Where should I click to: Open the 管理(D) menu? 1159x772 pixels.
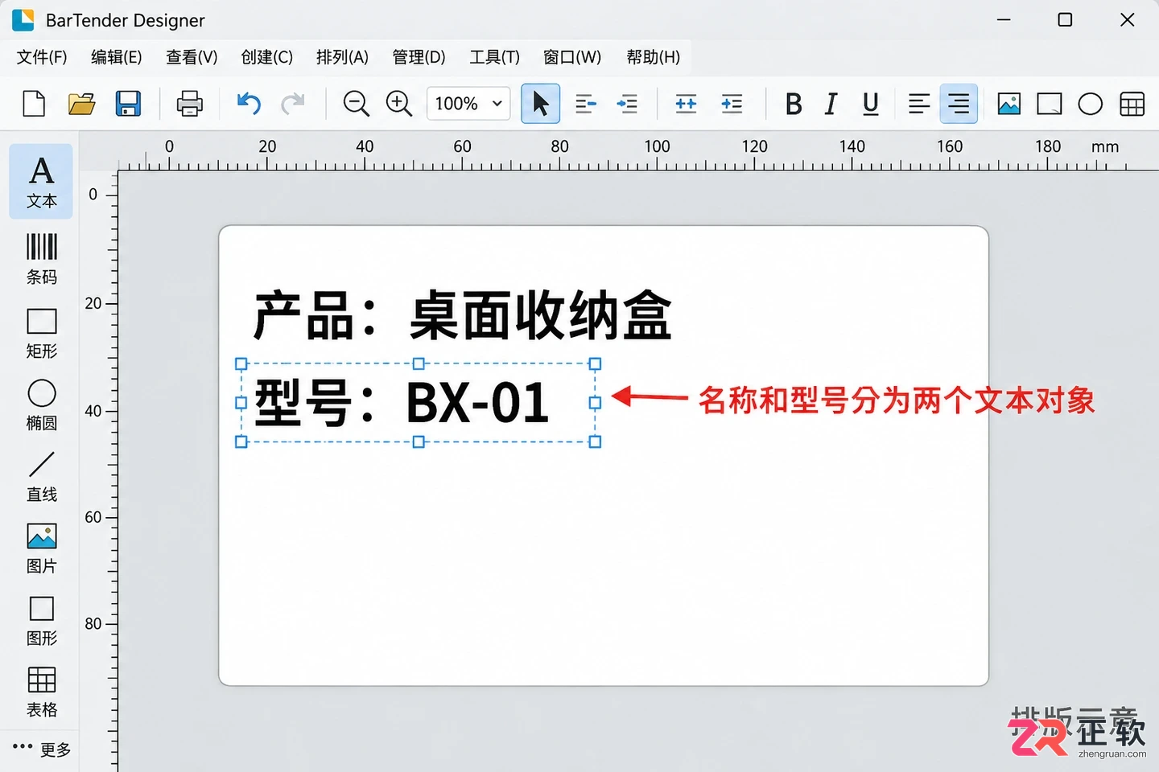419,57
